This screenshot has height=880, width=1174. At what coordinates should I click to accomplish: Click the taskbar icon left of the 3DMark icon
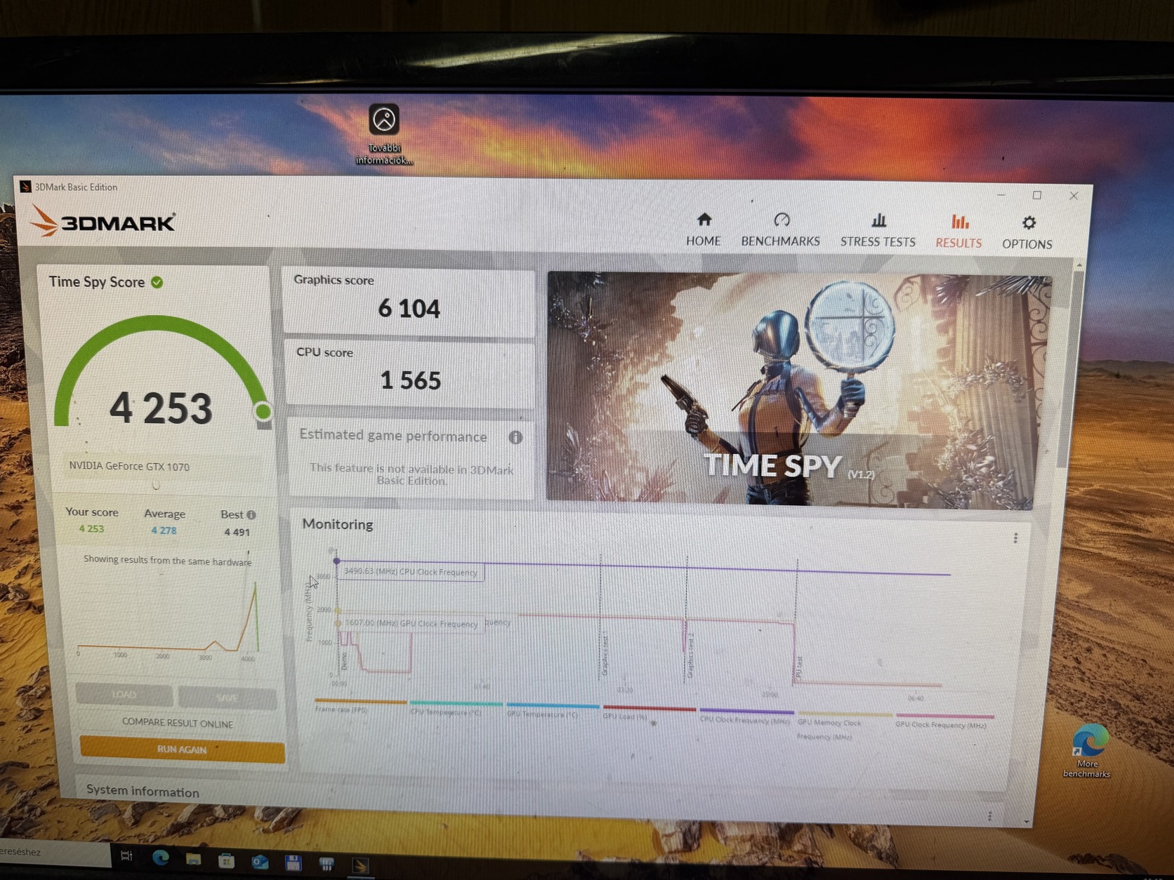tap(327, 864)
